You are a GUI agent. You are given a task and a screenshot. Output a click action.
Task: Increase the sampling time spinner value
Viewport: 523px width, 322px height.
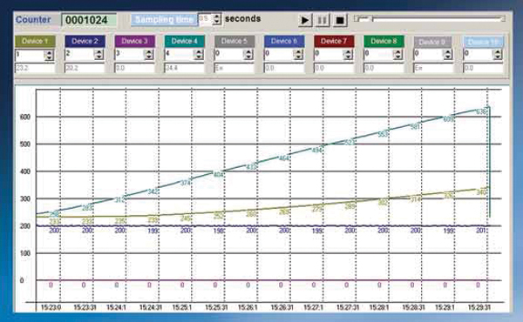(217, 16)
